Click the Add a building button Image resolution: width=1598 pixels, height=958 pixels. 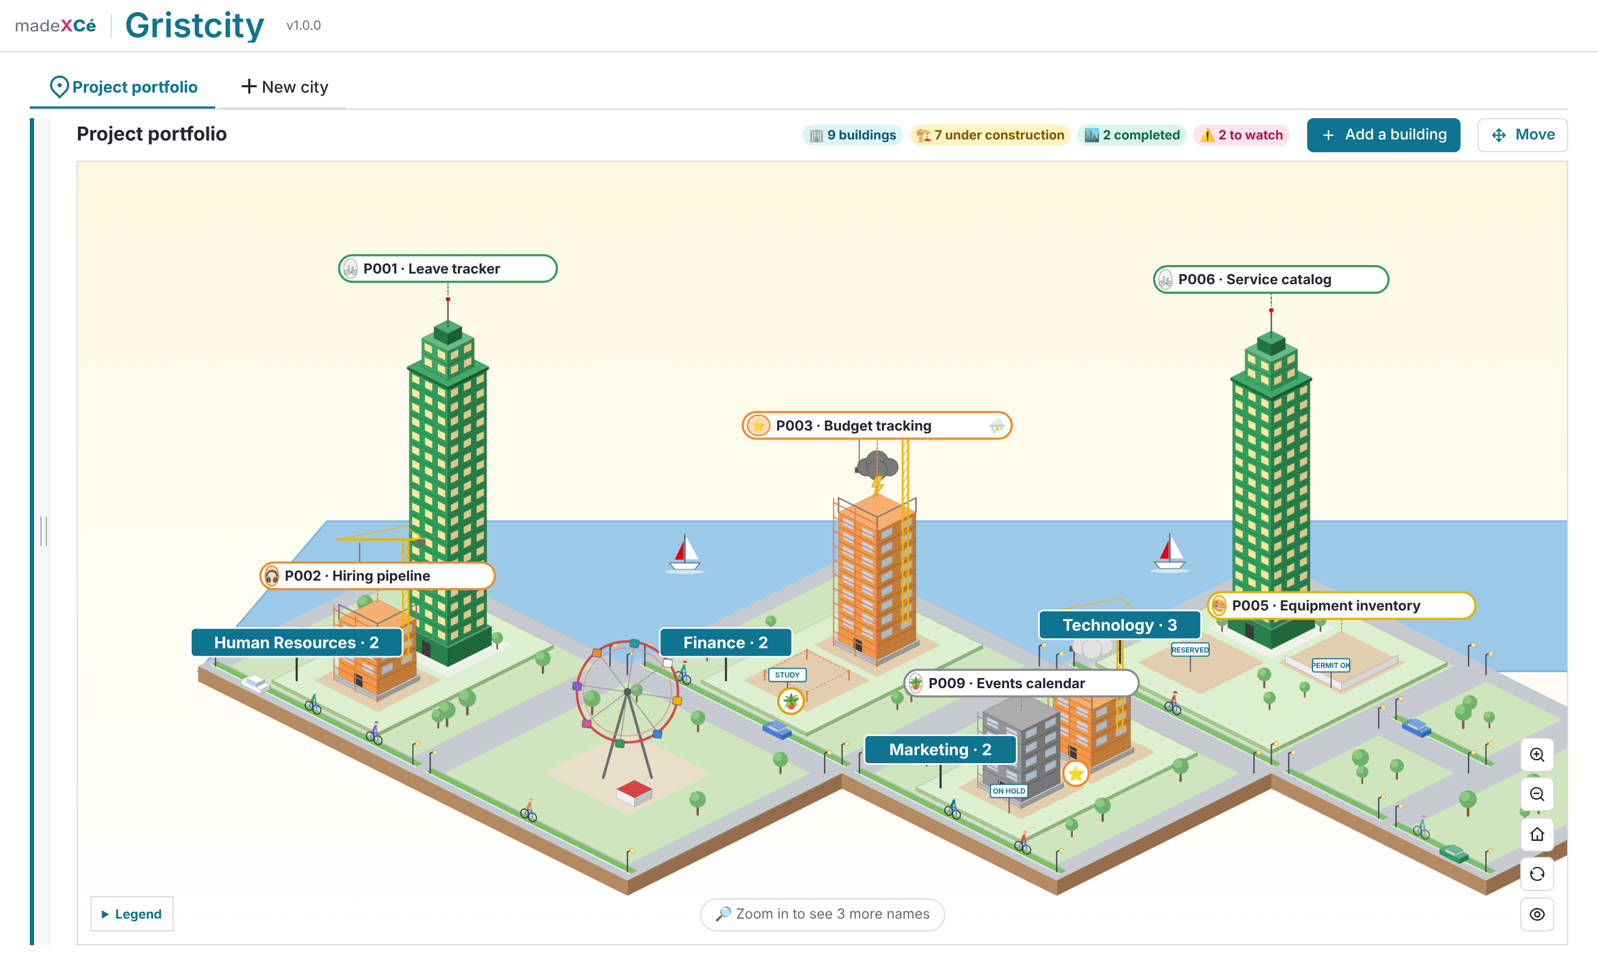tap(1383, 135)
